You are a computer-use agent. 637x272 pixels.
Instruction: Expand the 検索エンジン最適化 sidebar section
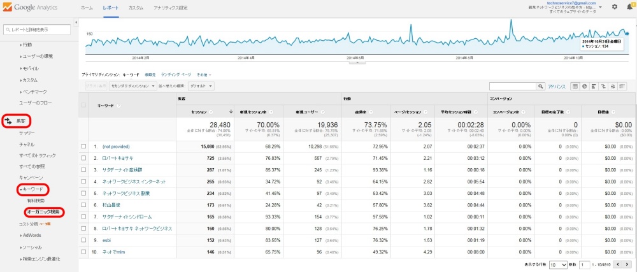39,259
